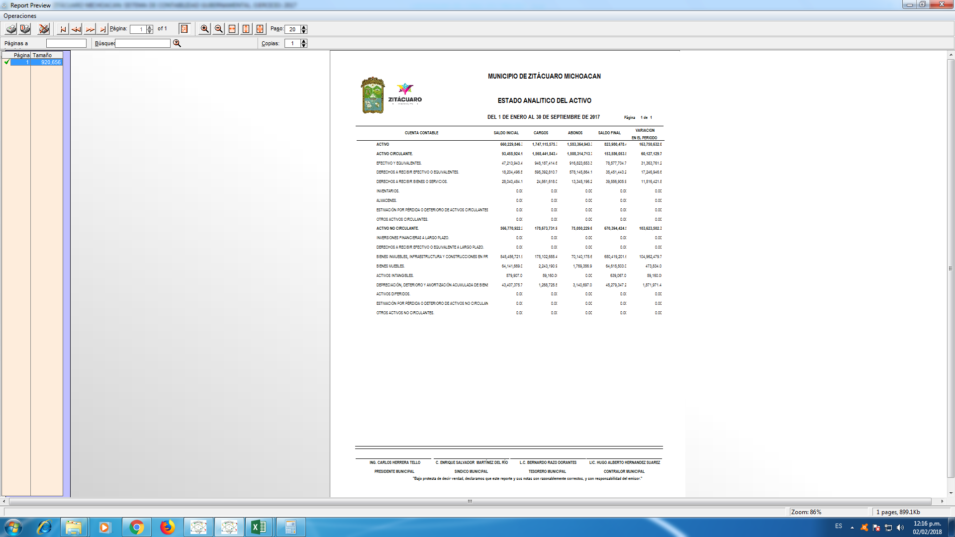Increase the Paso step value

(x=304, y=27)
